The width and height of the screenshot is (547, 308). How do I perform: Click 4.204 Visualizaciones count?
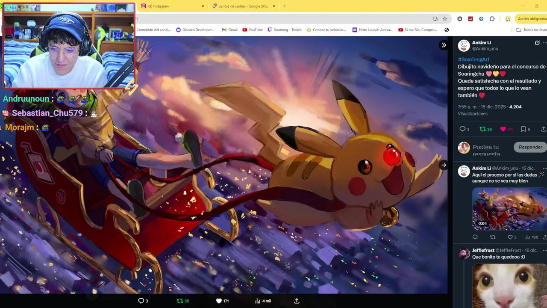tap(515, 107)
